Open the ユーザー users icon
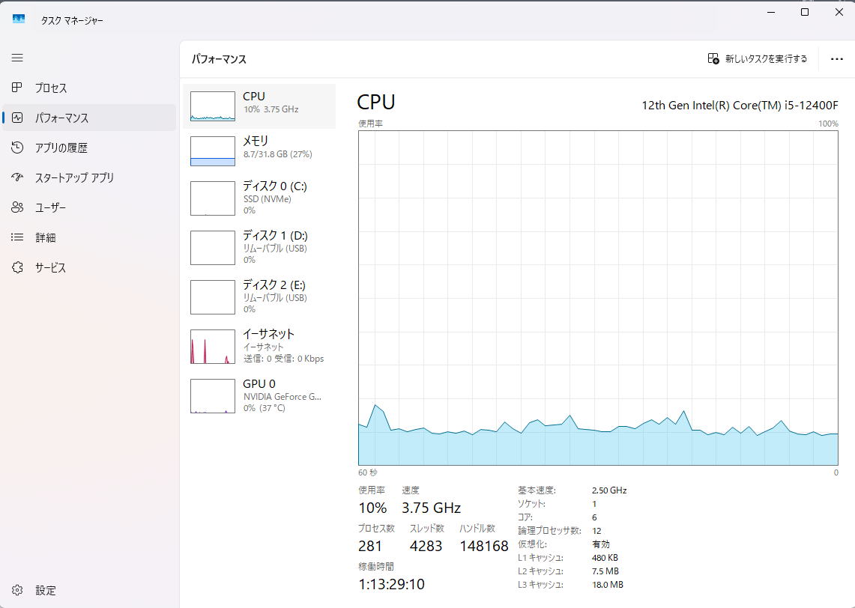 click(17, 207)
